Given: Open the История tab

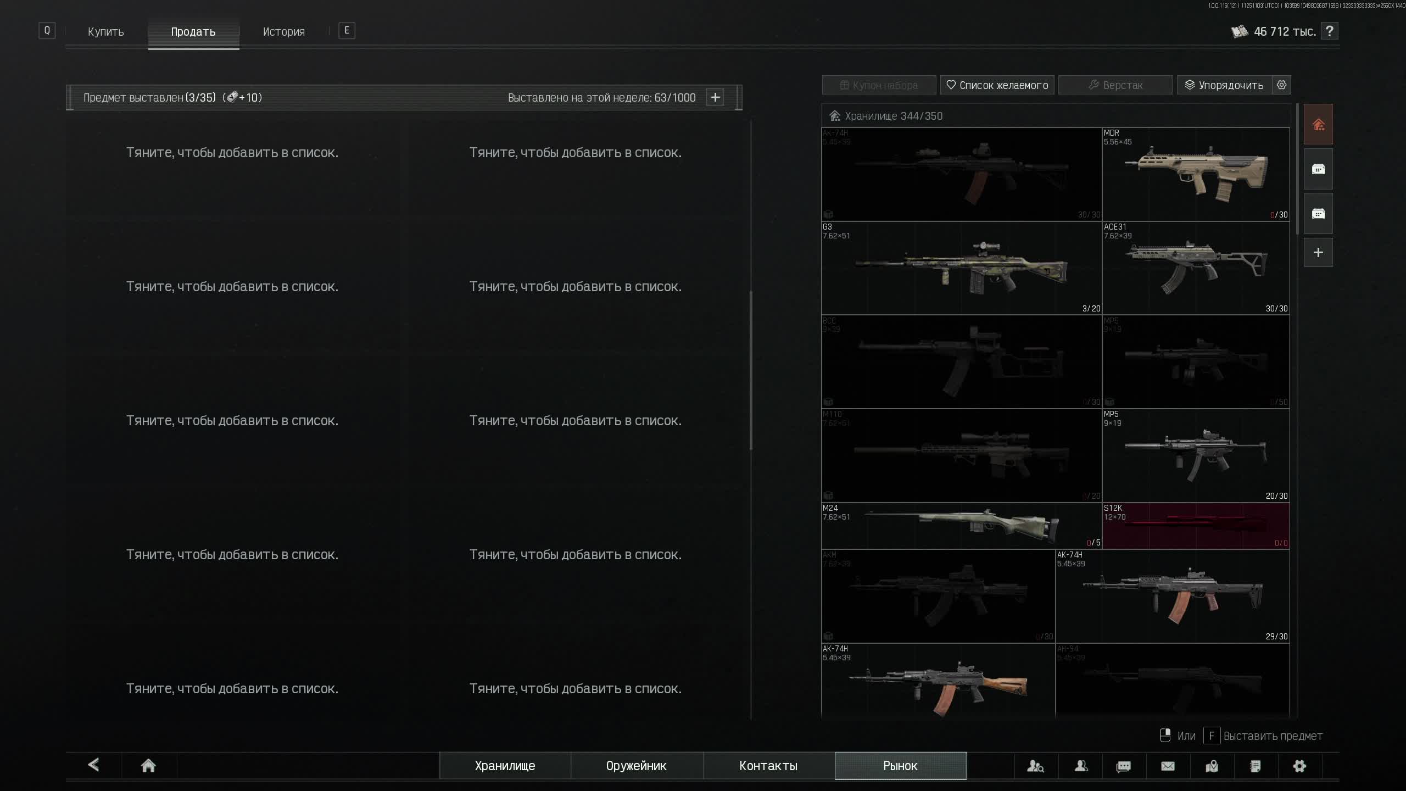Looking at the screenshot, I should pyautogui.click(x=283, y=32).
